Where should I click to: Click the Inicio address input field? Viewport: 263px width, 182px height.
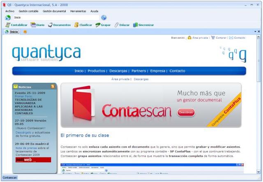pos(56,18)
